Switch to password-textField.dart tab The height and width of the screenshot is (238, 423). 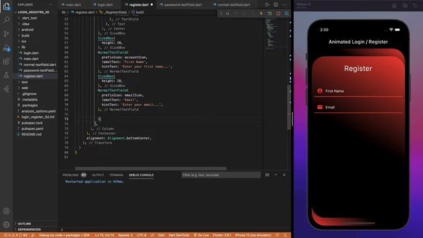pos(183,5)
